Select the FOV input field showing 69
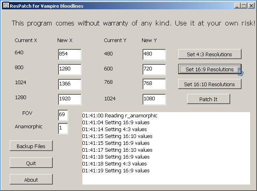 pyautogui.click(x=63, y=115)
